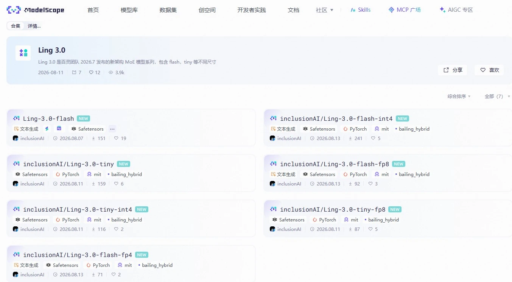The height and width of the screenshot is (282, 512).
Task: Click the eye views icon beside 3.9k
Action: tap(111, 72)
